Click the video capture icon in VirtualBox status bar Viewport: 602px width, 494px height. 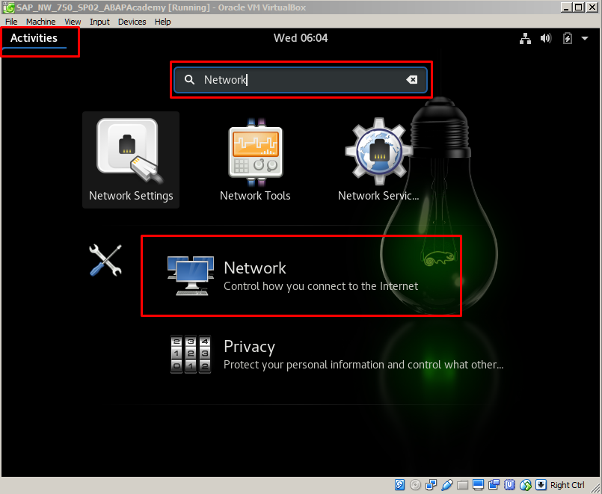pos(494,485)
